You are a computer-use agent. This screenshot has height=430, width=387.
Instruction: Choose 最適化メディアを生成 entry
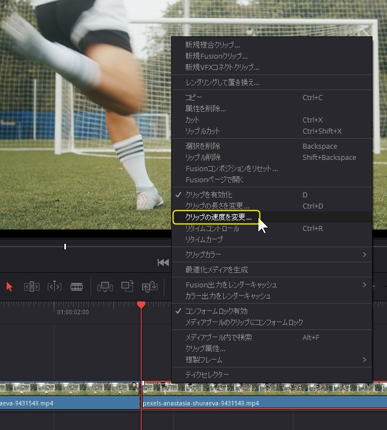(272, 270)
